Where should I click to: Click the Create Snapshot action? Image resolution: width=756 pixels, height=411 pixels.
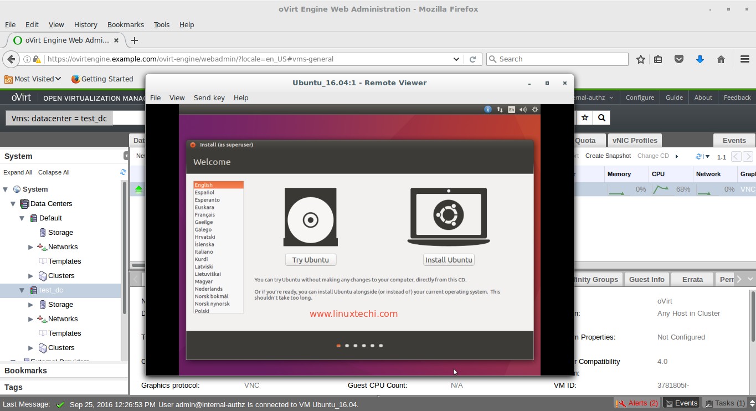608,156
